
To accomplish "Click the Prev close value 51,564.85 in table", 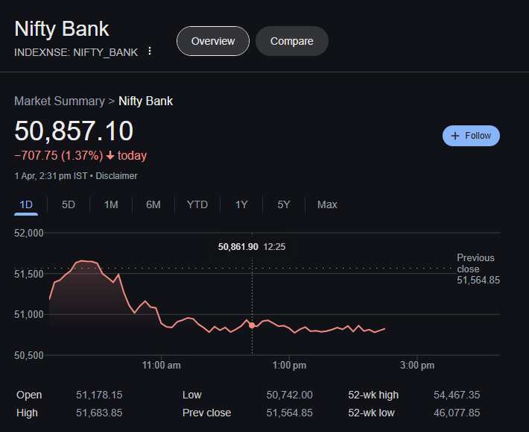I will (x=290, y=413).
